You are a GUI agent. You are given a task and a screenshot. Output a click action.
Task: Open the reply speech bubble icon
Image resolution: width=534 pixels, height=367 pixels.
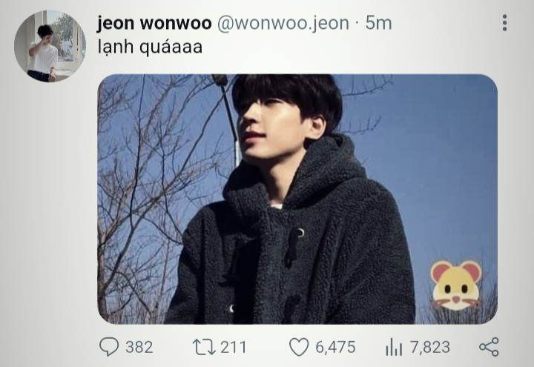click(109, 347)
